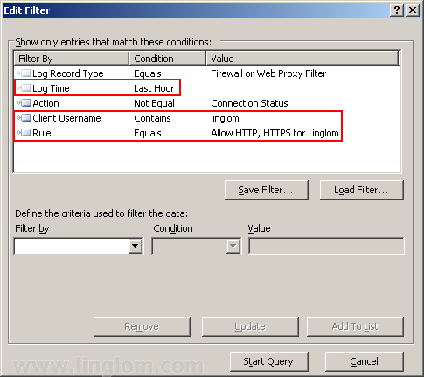Open the Filter by dropdown arrow
The width and height of the screenshot is (424, 377).
[135, 246]
